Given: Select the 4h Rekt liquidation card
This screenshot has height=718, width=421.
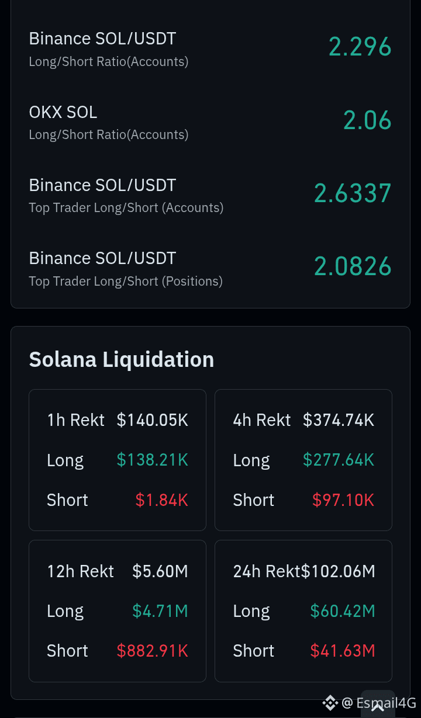Looking at the screenshot, I should (x=303, y=460).
